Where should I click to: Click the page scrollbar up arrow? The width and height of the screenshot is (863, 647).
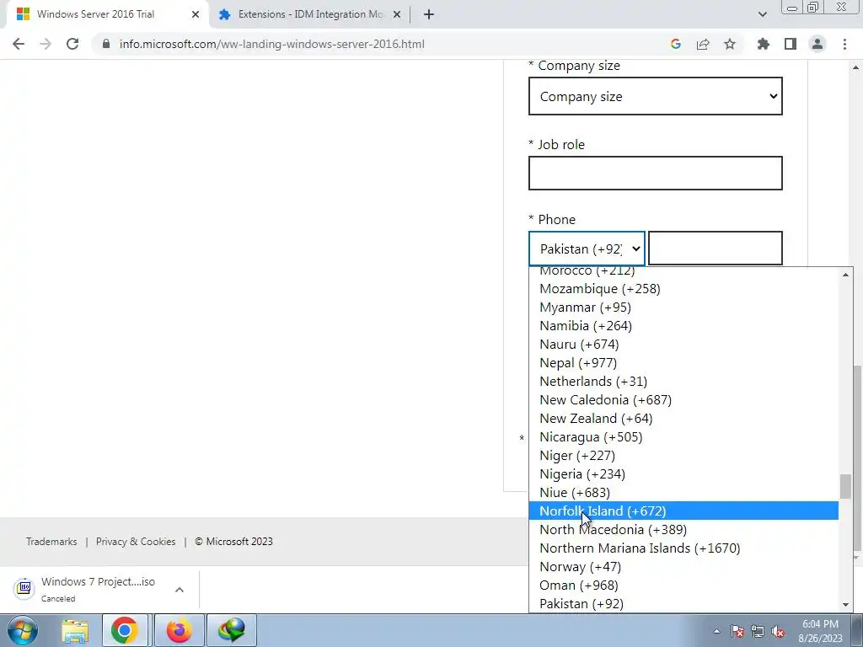pyautogui.click(x=856, y=67)
